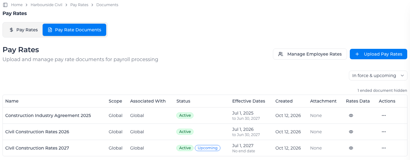Click Manage Employee Rates button
The height and width of the screenshot is (160, 410).
[310, 54]
